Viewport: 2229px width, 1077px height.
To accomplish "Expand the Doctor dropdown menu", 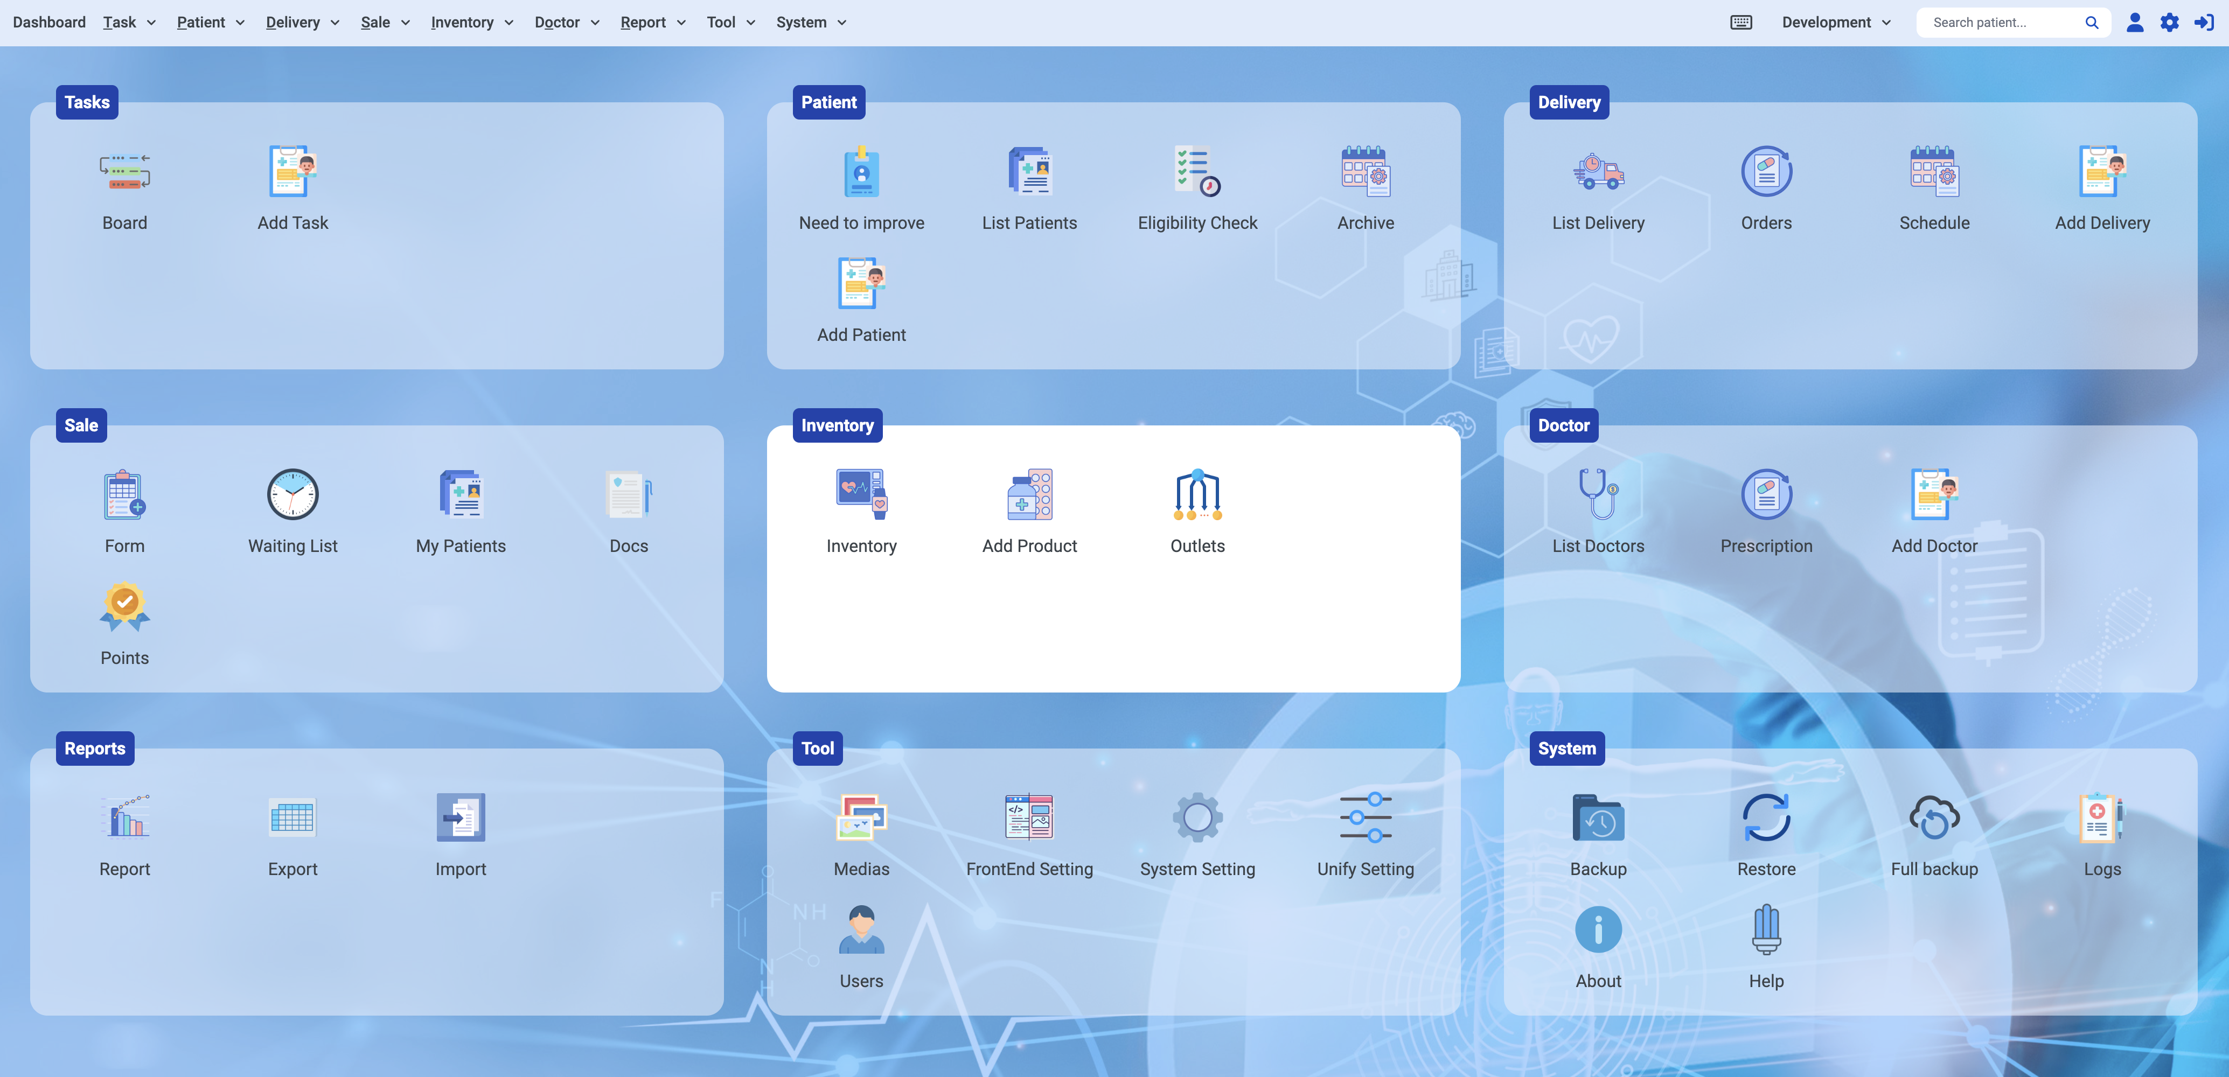I will click(x=567, y=23).
